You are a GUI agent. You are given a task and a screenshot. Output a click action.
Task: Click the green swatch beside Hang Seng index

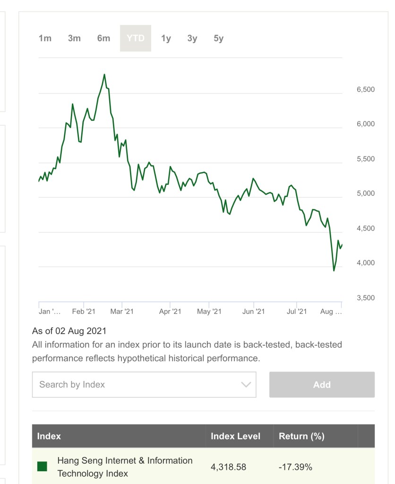[42, 467]
